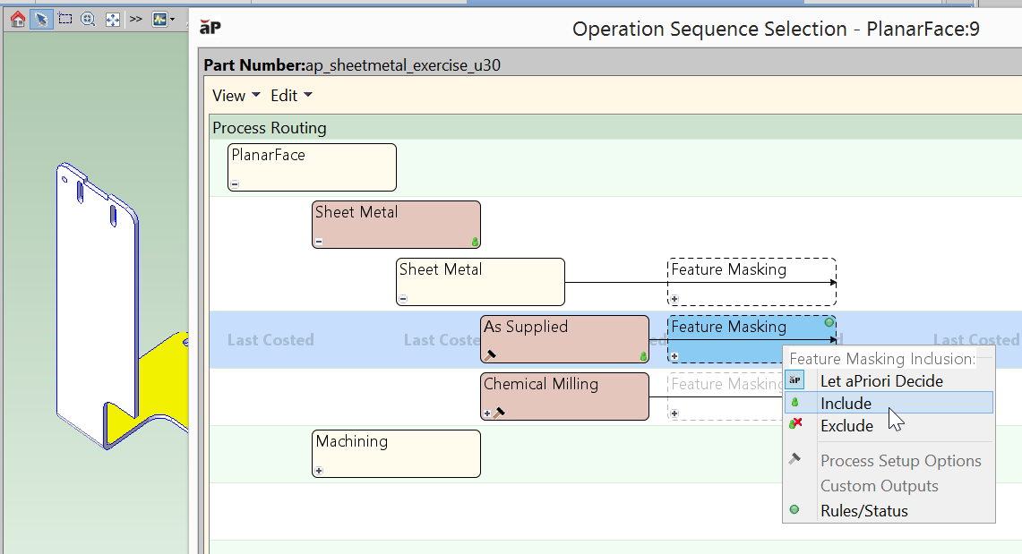The height and width of the screenshot is (554, 1022).
Task: Click the hammer icon on Chemical Milling node
Action: click(x=499, y=413)
